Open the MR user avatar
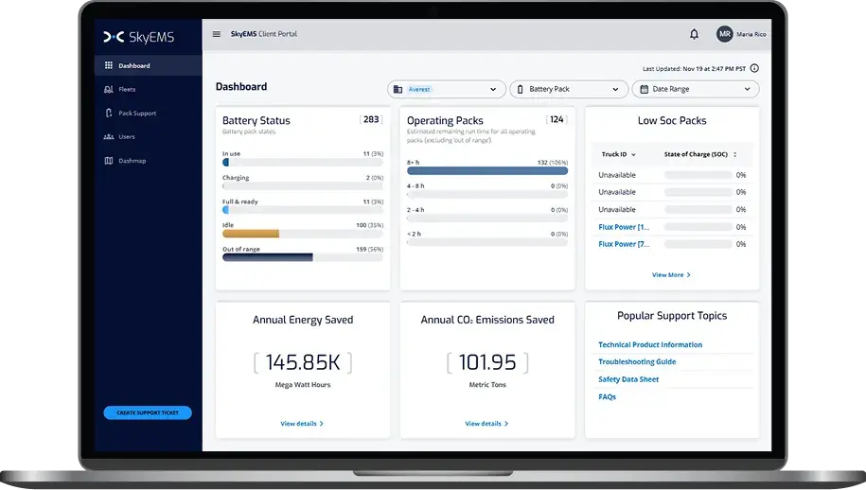This screenshot has height=490, width=866. pyautogui.click(x=724, y=34)
